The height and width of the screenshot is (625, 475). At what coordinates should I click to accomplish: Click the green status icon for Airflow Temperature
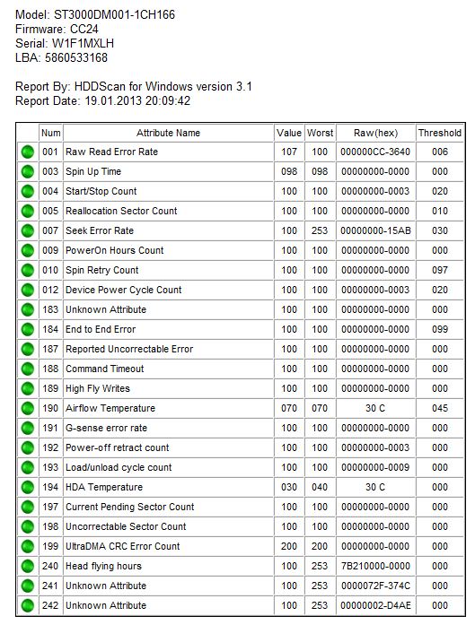(28, 409)
